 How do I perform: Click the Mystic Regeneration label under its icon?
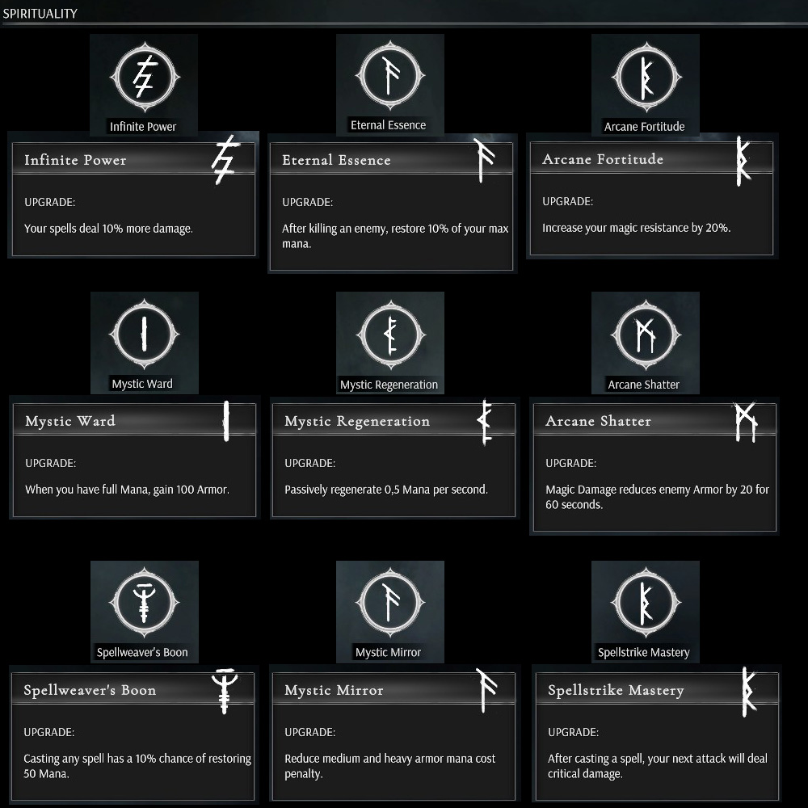[x=389, y=385]
